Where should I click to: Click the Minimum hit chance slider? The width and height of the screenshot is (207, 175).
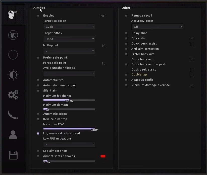point(69,100)
